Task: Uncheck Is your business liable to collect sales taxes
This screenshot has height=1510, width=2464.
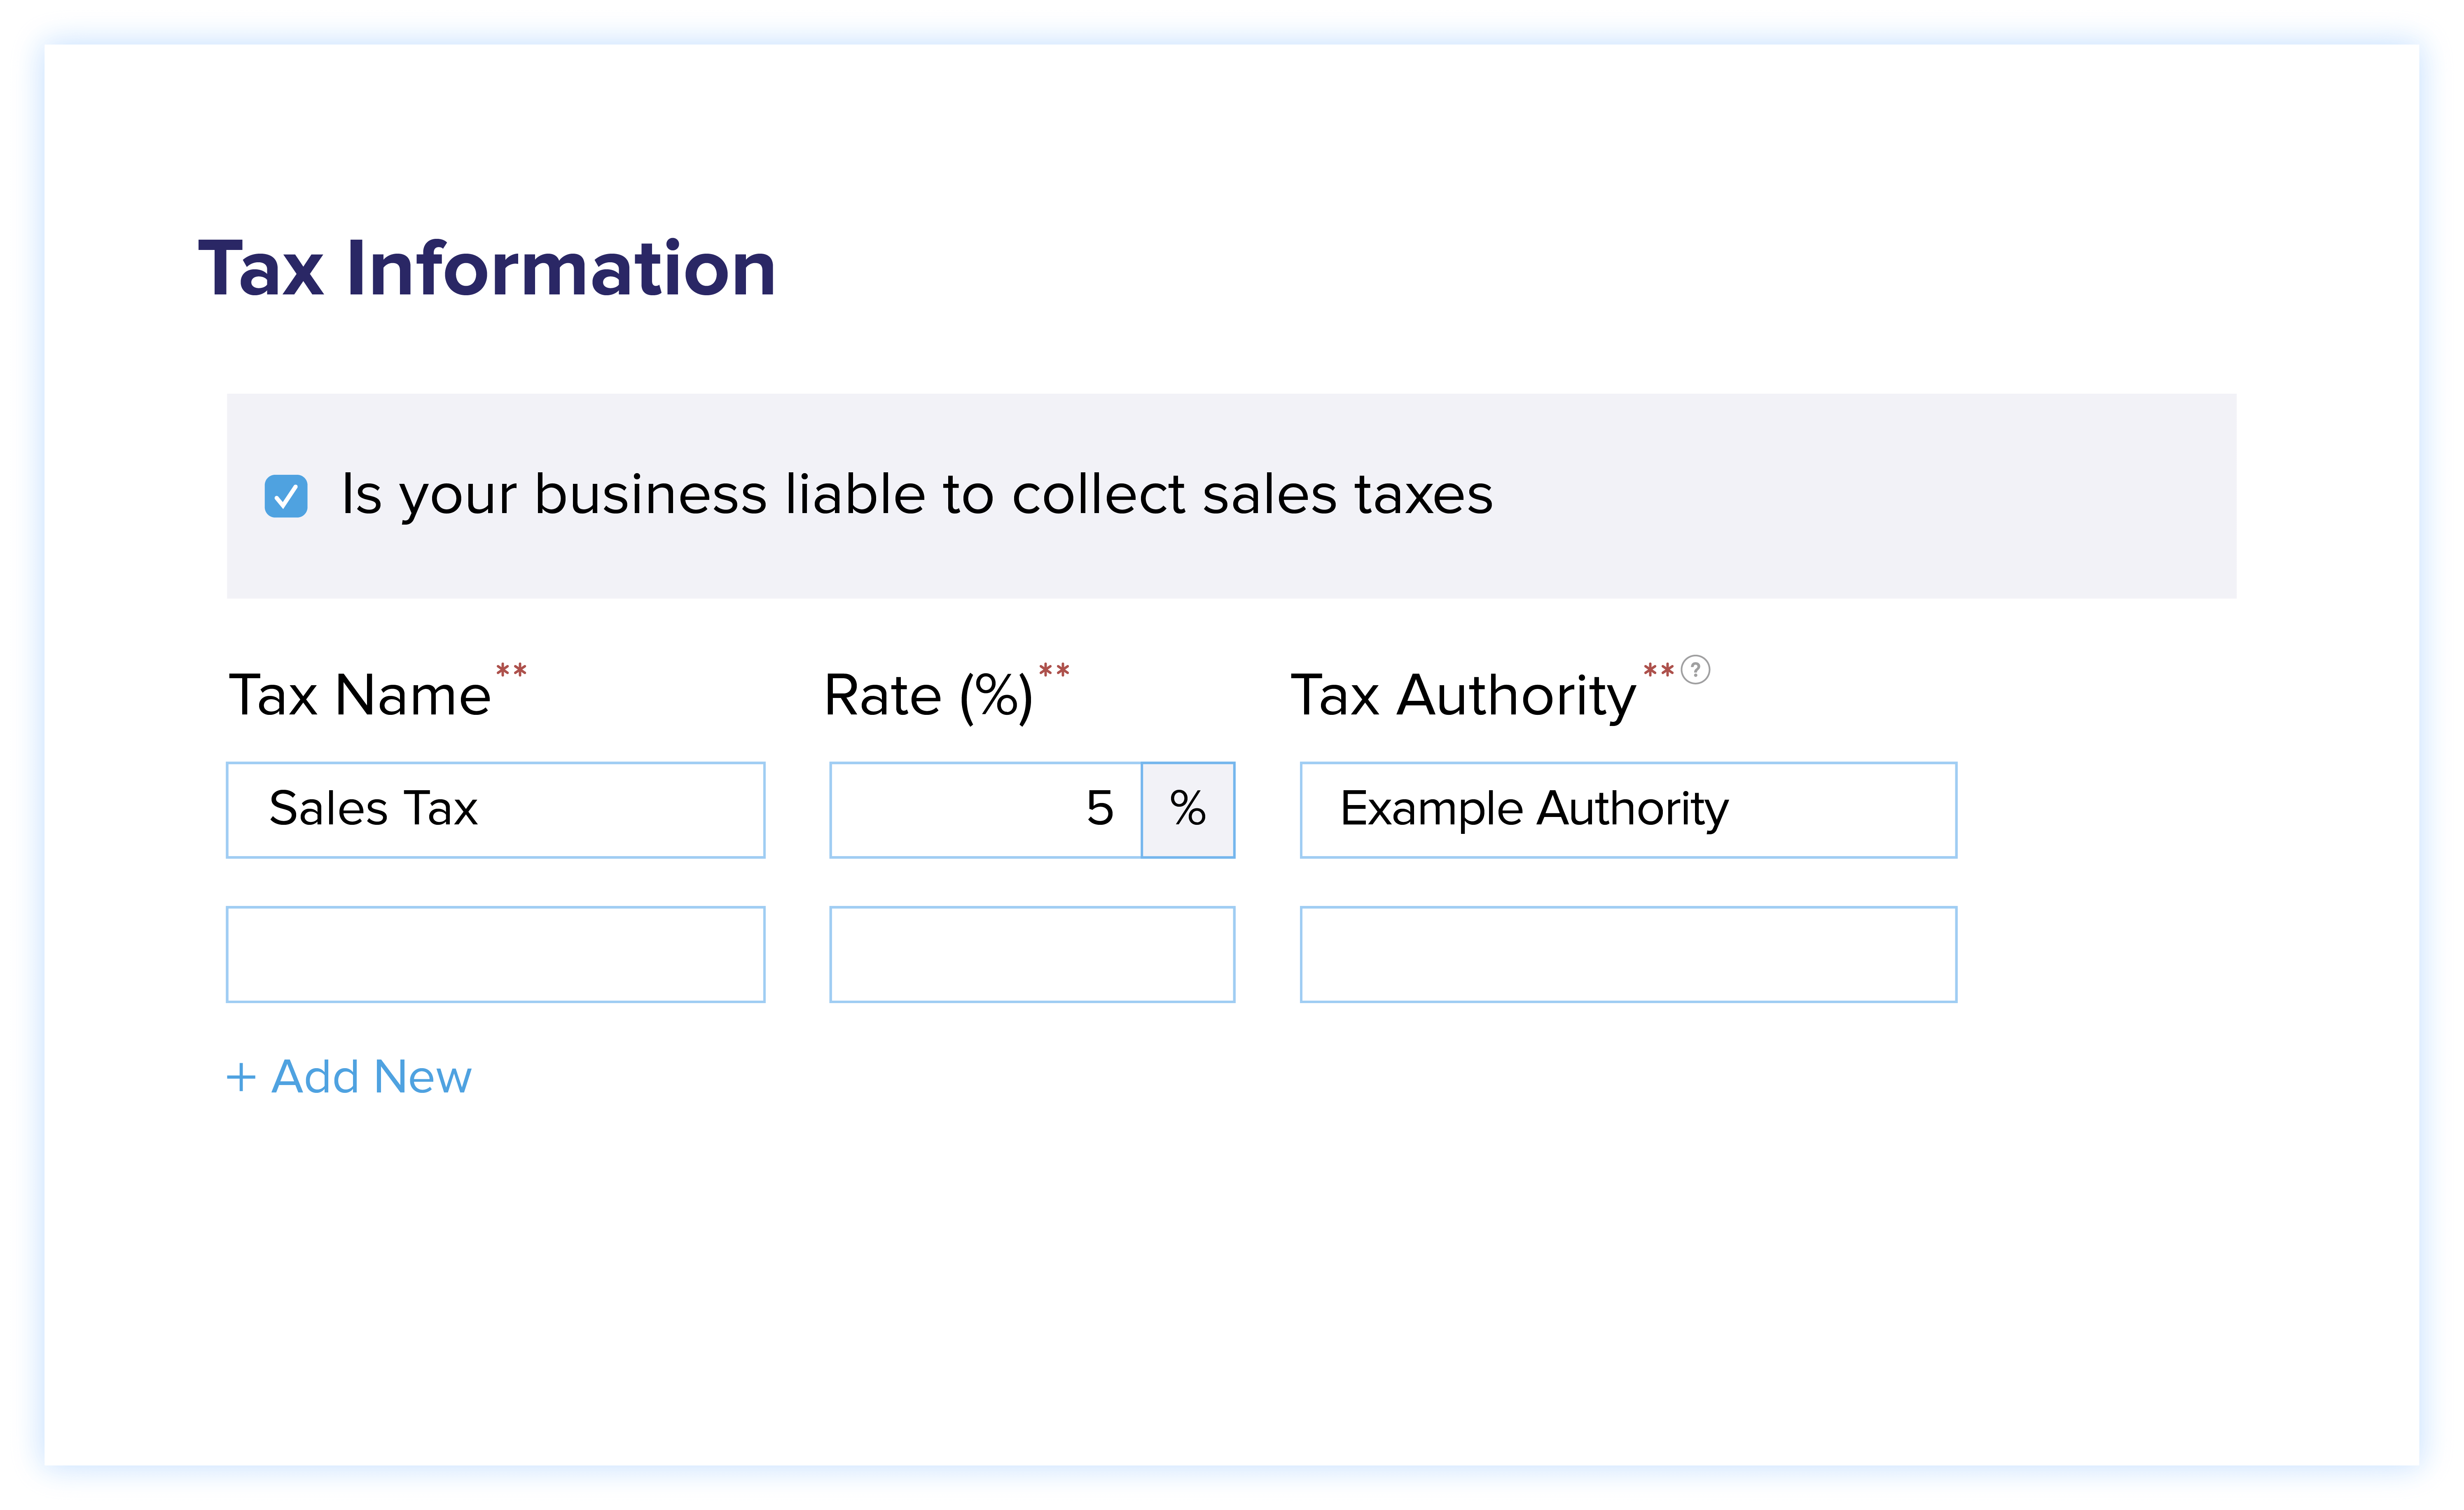Action: pos(286,494)
